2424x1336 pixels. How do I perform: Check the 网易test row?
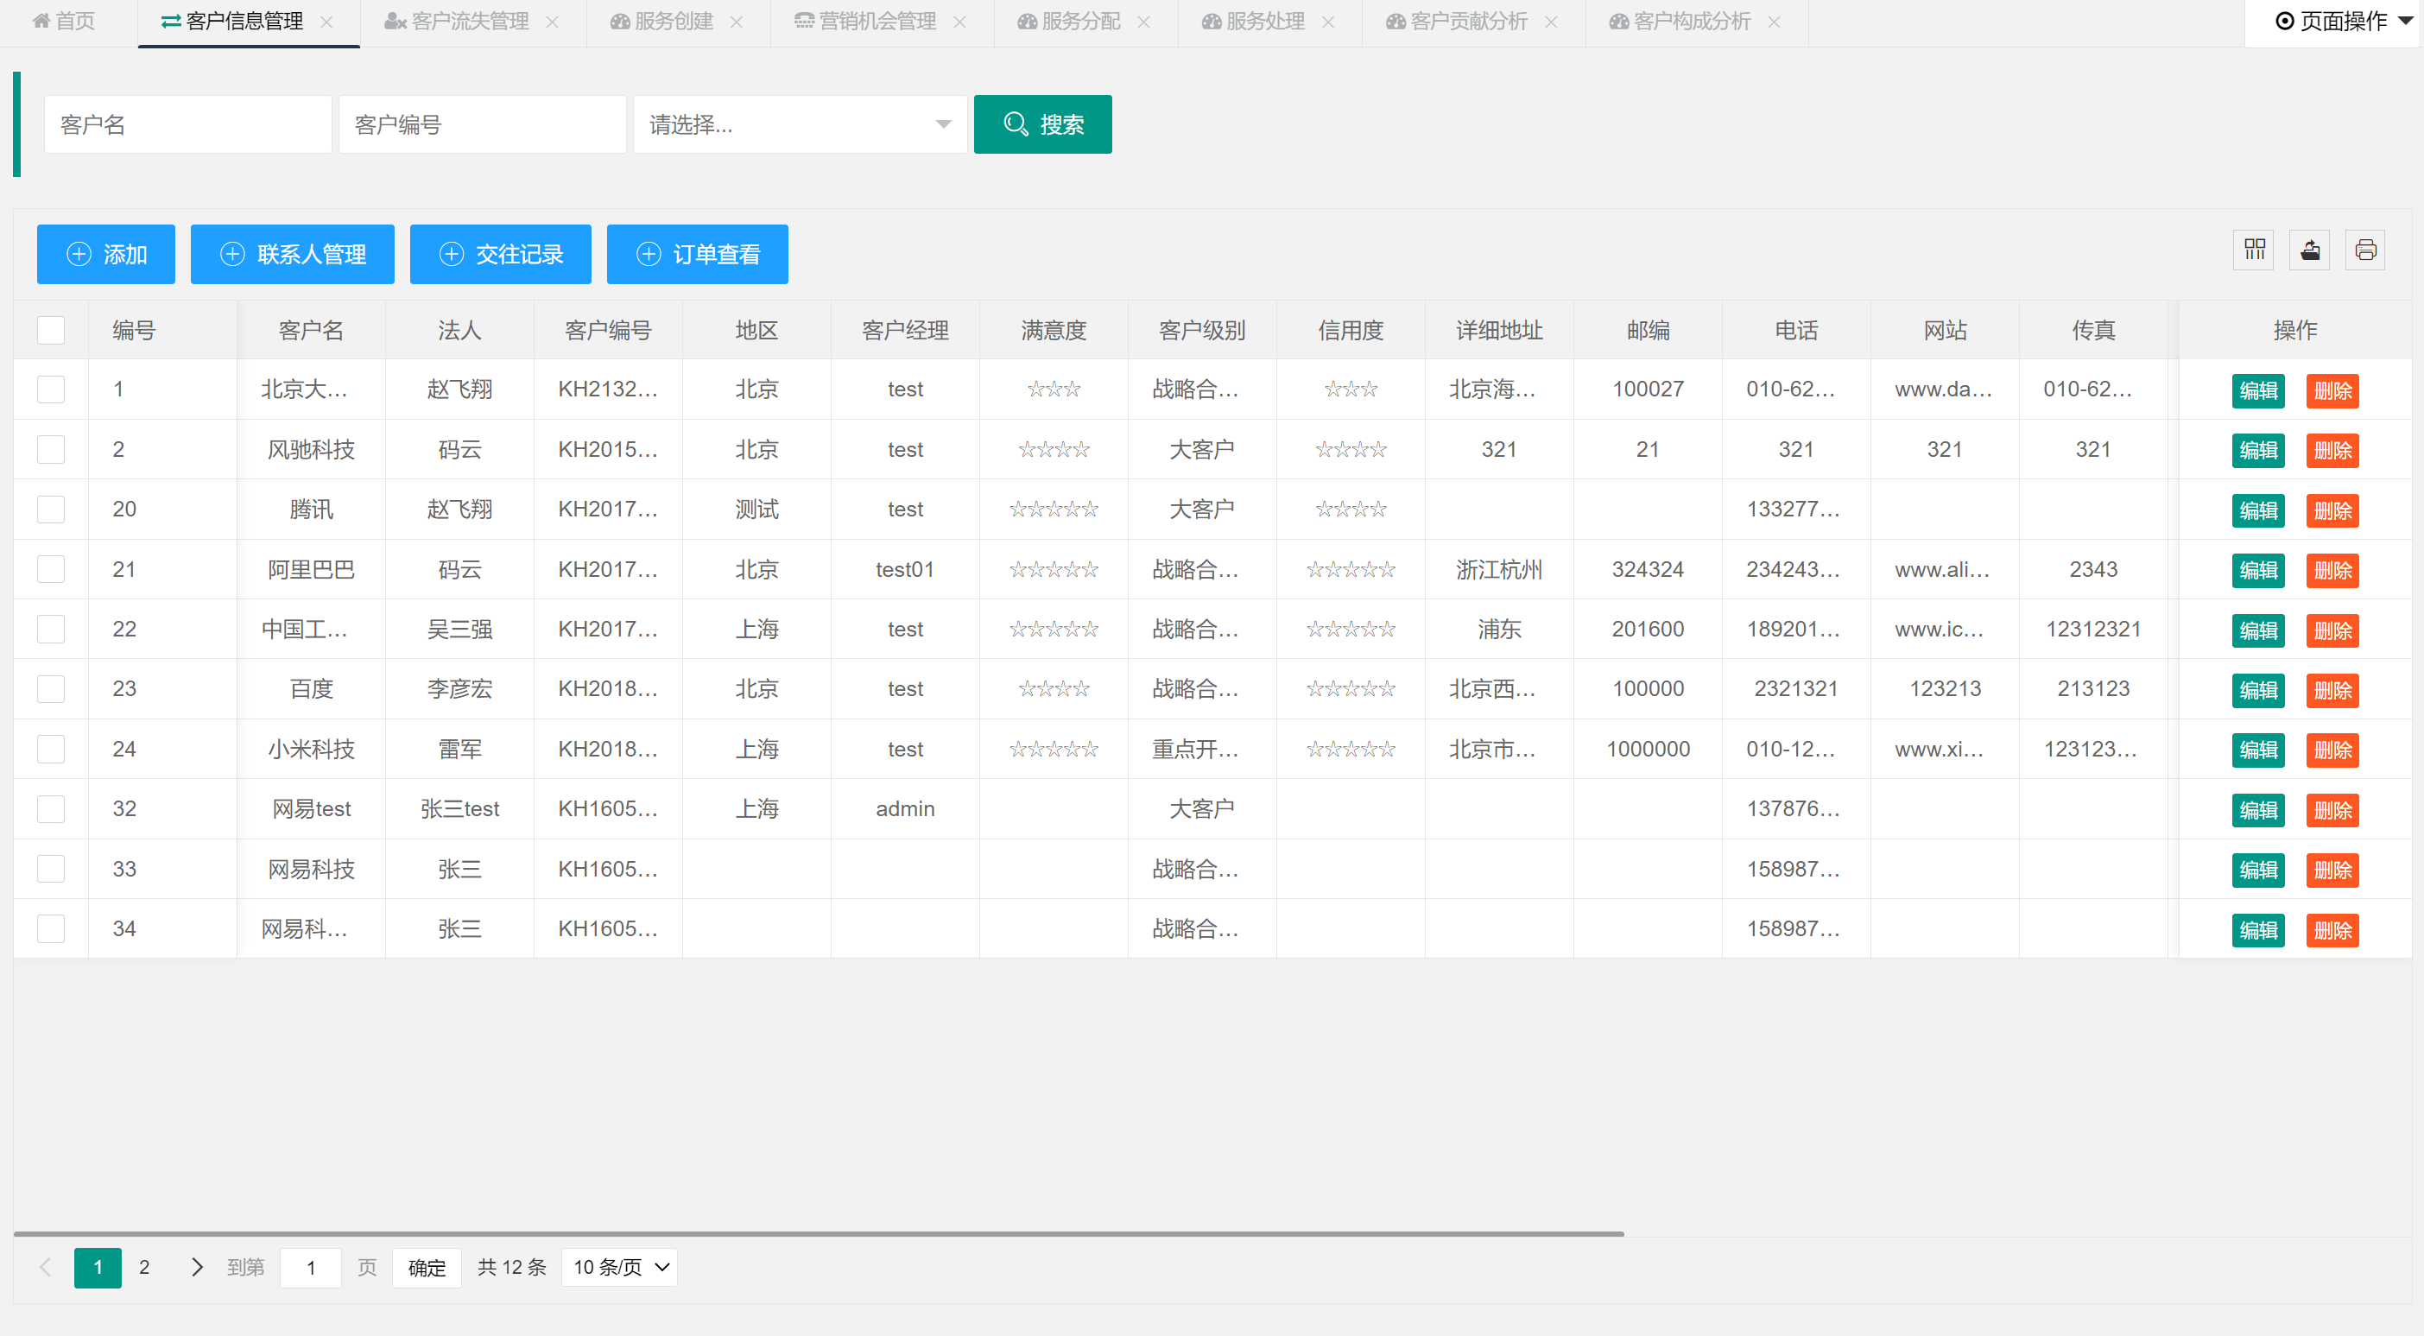point(51,809)
